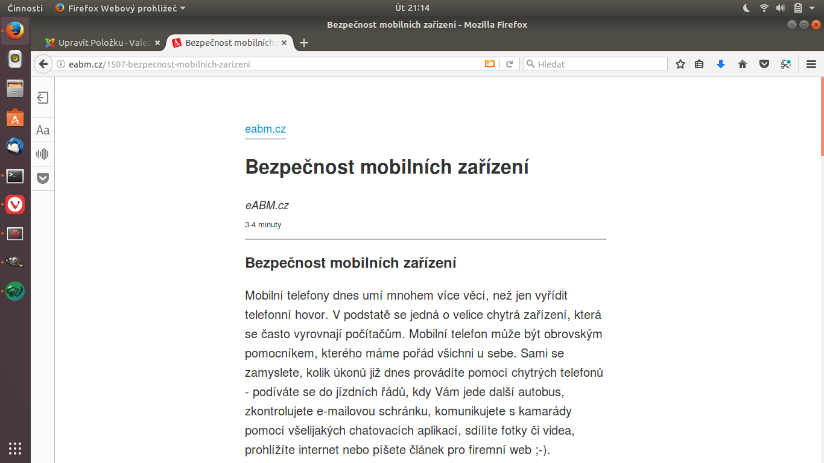Open the Aa type controls

click(43, 130)
